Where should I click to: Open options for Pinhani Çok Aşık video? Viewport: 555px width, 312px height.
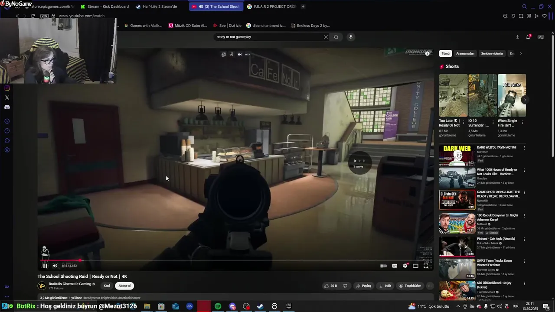click(x=524, y=239)
